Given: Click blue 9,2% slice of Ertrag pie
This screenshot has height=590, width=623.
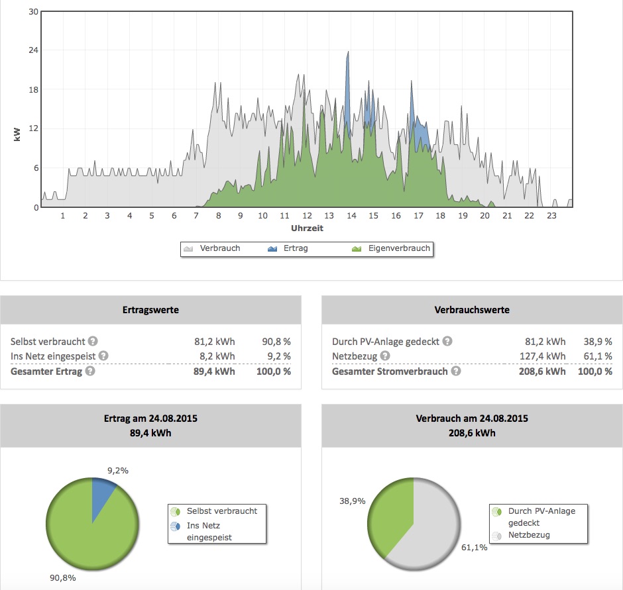Looking at the screenshot, I should click(x=103, y=490).
